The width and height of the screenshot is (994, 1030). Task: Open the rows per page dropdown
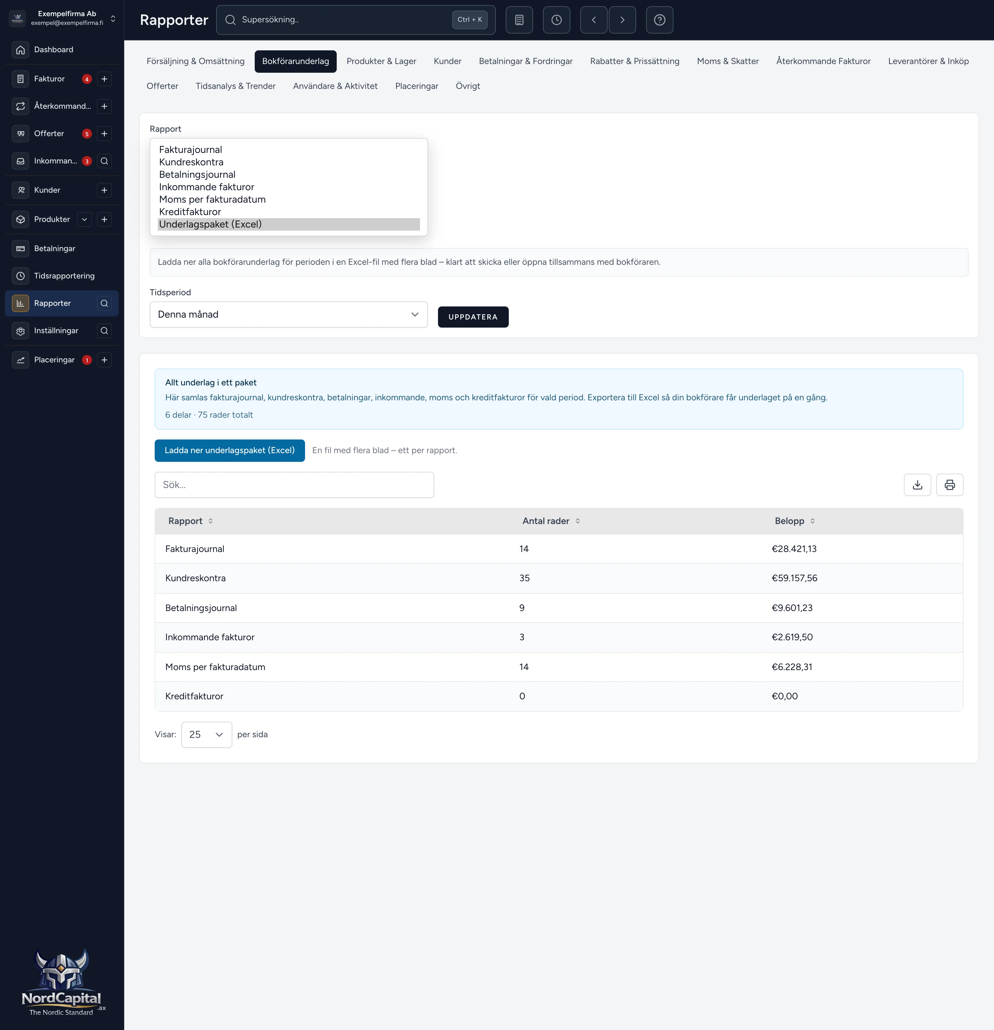click(207, 735)
